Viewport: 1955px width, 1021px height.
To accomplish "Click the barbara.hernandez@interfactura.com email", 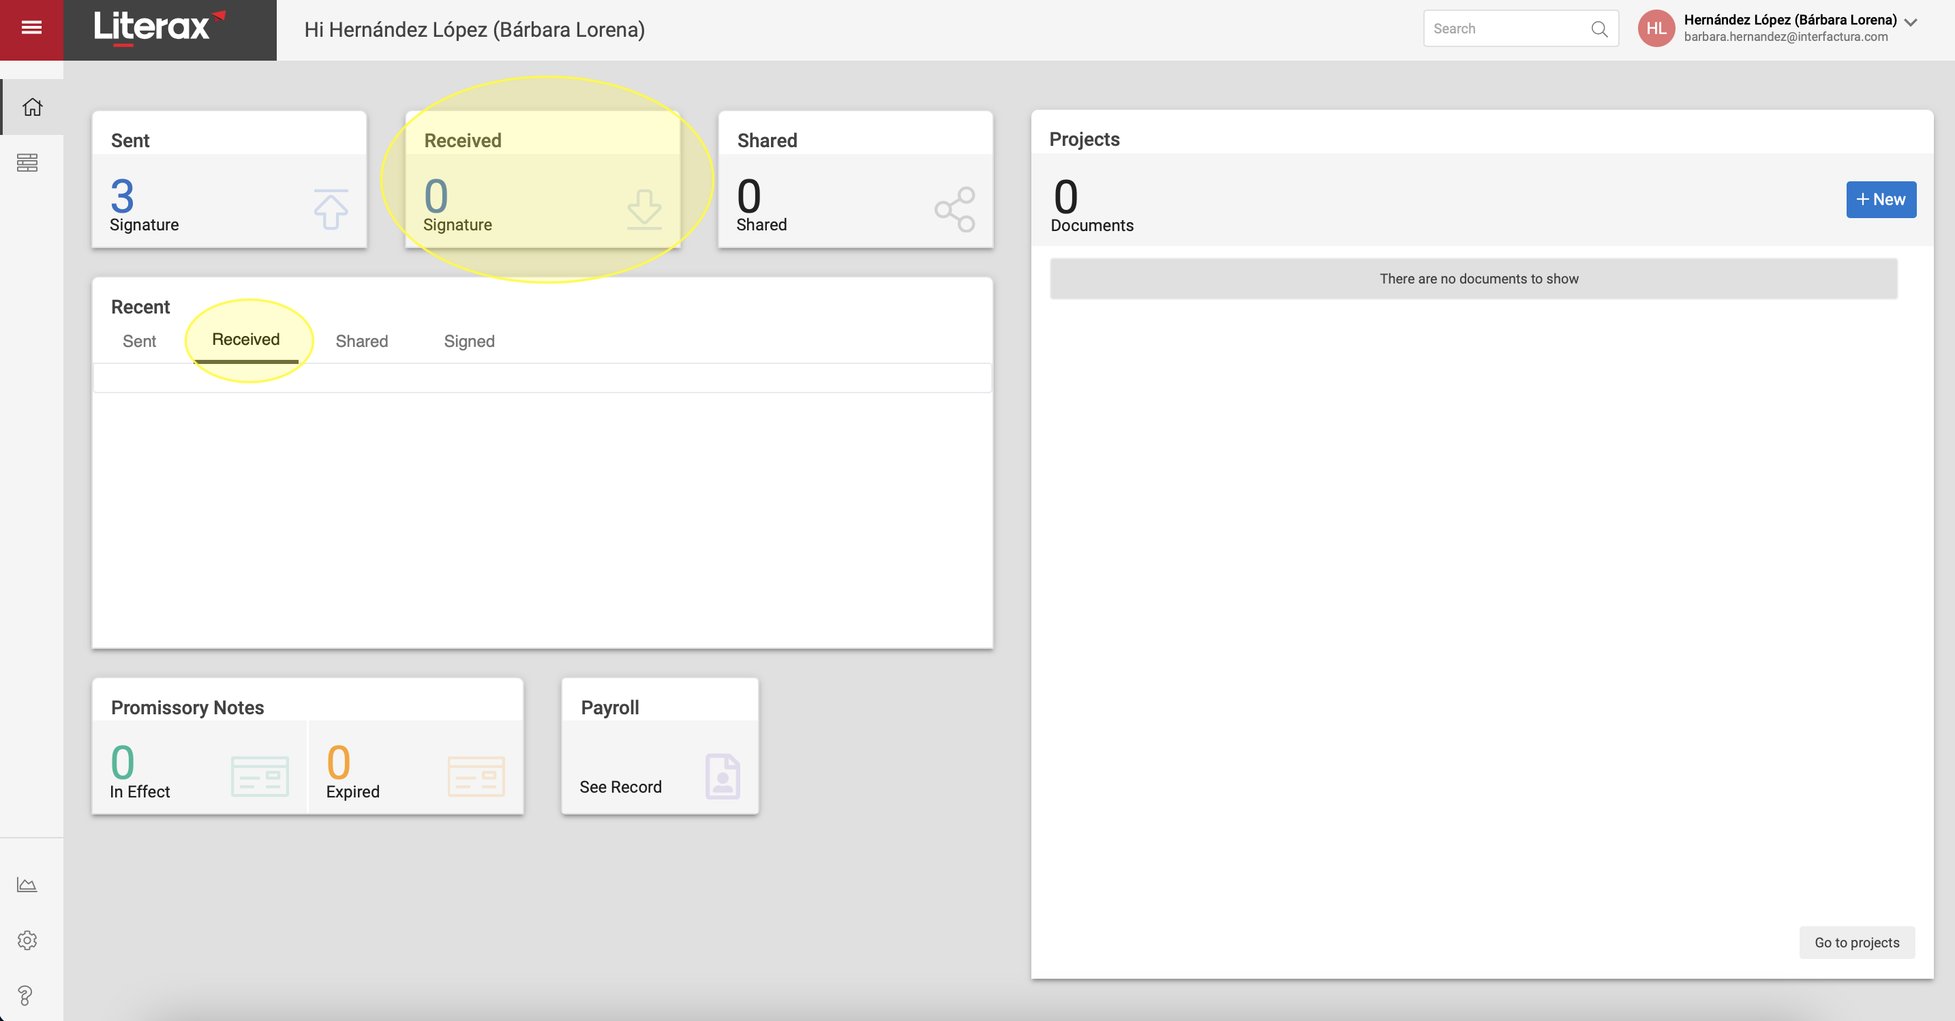I will tap(1786, 37).
